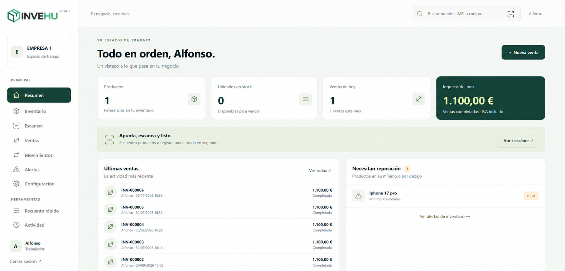This screenshot has height=271, width=565.
Task: Open the Inventario menu item
Action: (x=39, y=111)
